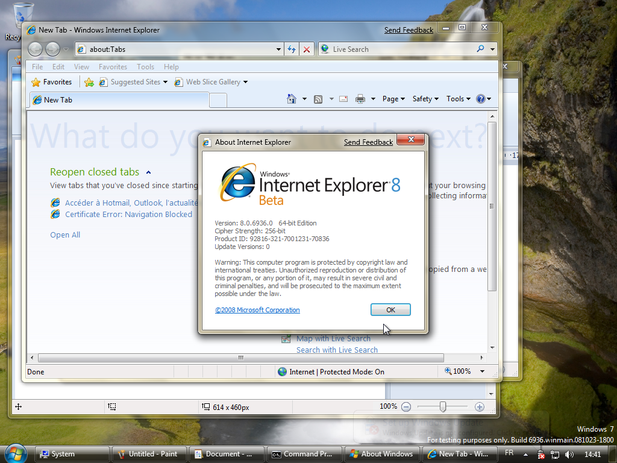This screenshot has height=463, width=617.
Task: Open zoom level dropdown in status bar
Action: click(x=482, y=371)
